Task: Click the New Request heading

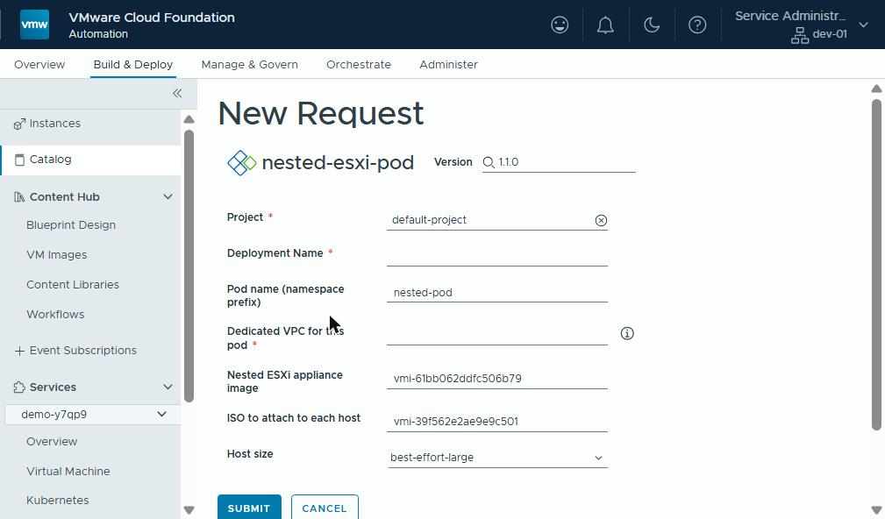Action: [x=321, y=113]
